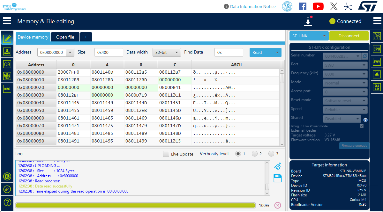Image resolution: width=383 pixels, height=212 pixels.
Task: Open the Erasing & Programming download icon
Action: [x=7, y=51]
